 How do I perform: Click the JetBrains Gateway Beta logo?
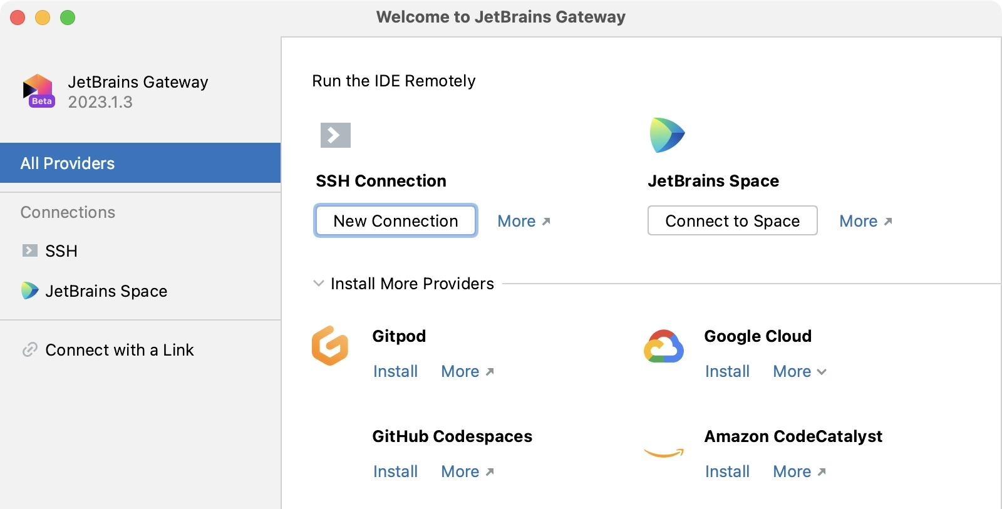(x=39, y=91)
